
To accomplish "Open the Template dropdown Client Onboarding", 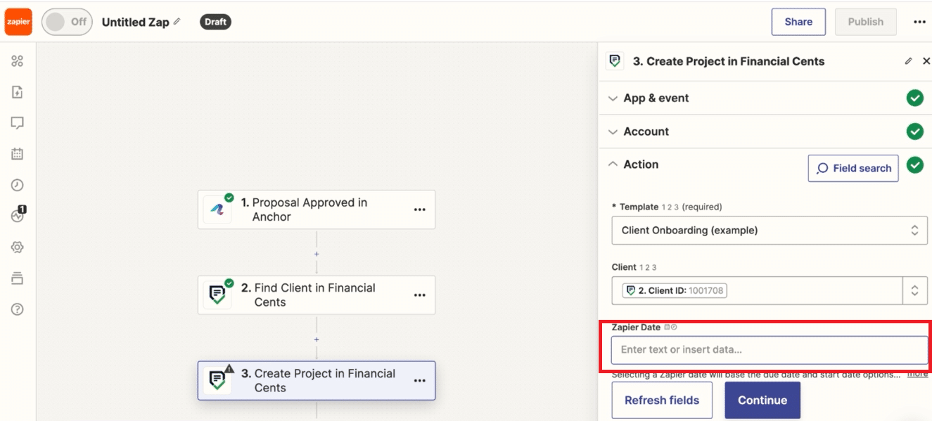I will pos(770,231).
